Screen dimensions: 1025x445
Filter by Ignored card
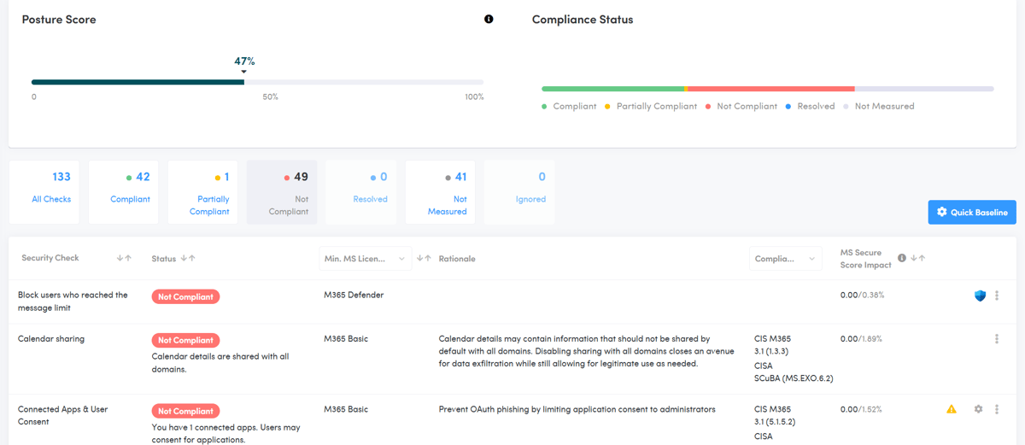[519, 192]
